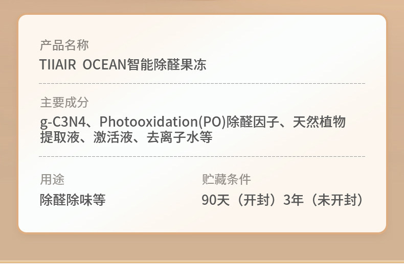Click the 激活液 ingredient text
The width and height of the screenshot is (404, 264).
pyautogui.click(x=113, y=137)
